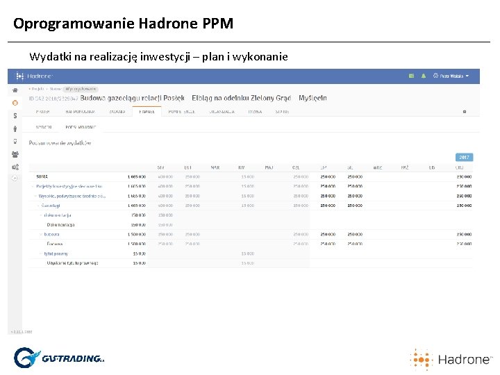Screen dimensions: 500x375
Task: Switch to the Harmonogram tab
Action: [x=80, y=112]
